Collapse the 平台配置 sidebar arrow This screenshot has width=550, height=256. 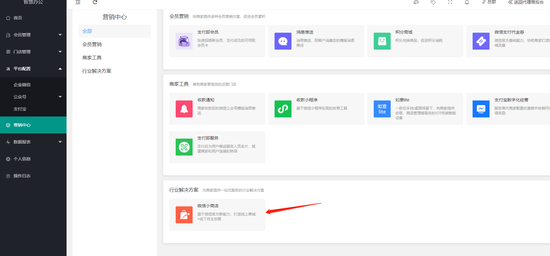(60, 69)
